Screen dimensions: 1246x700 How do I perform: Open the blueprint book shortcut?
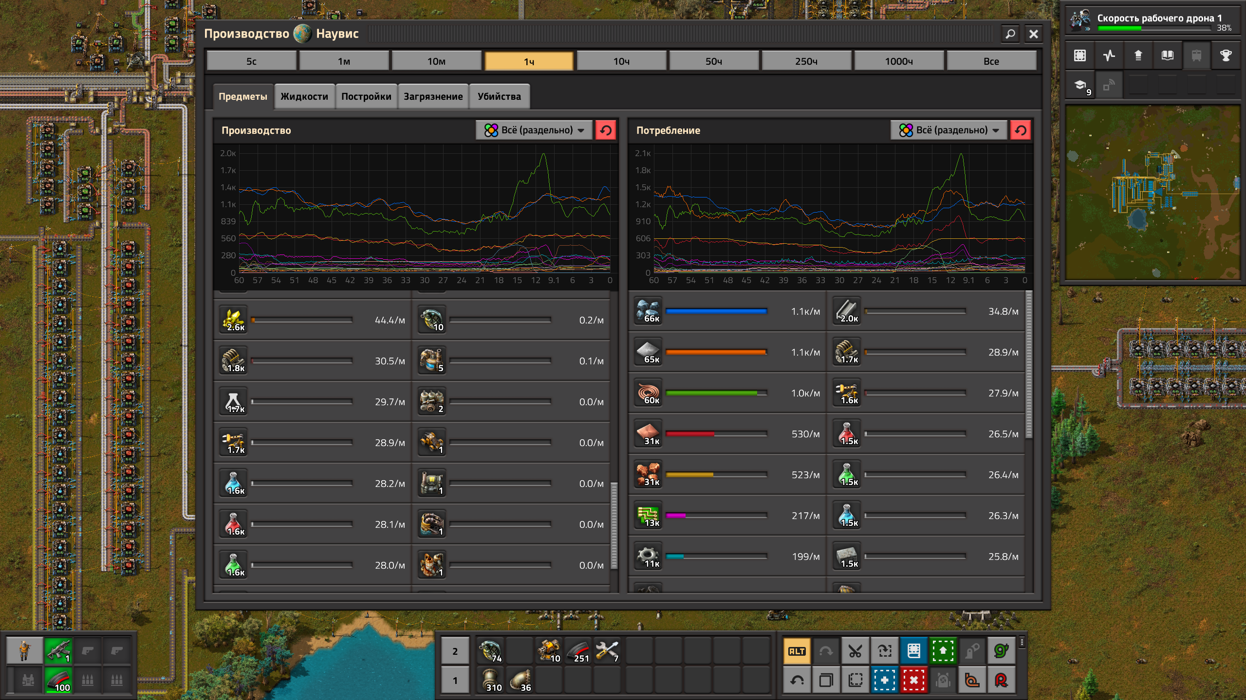click(x=913, y=651)
